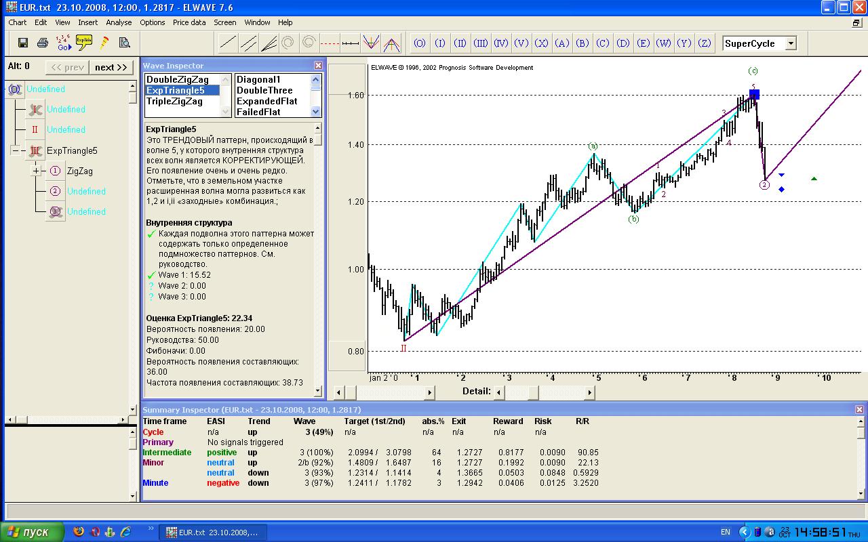The image size is (868, 542).
Task: Open the Chart menu
Action: 18,22
